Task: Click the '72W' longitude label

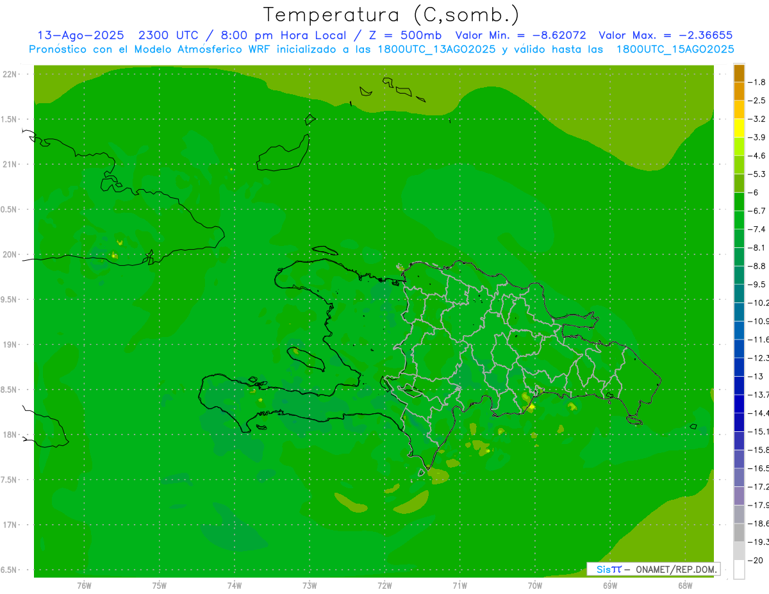Action: click(x=384, y=585)
